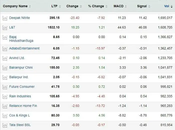175x130 pixels.
Task: Open the chart icon for L&T
Action: click(x=5, y=27)
